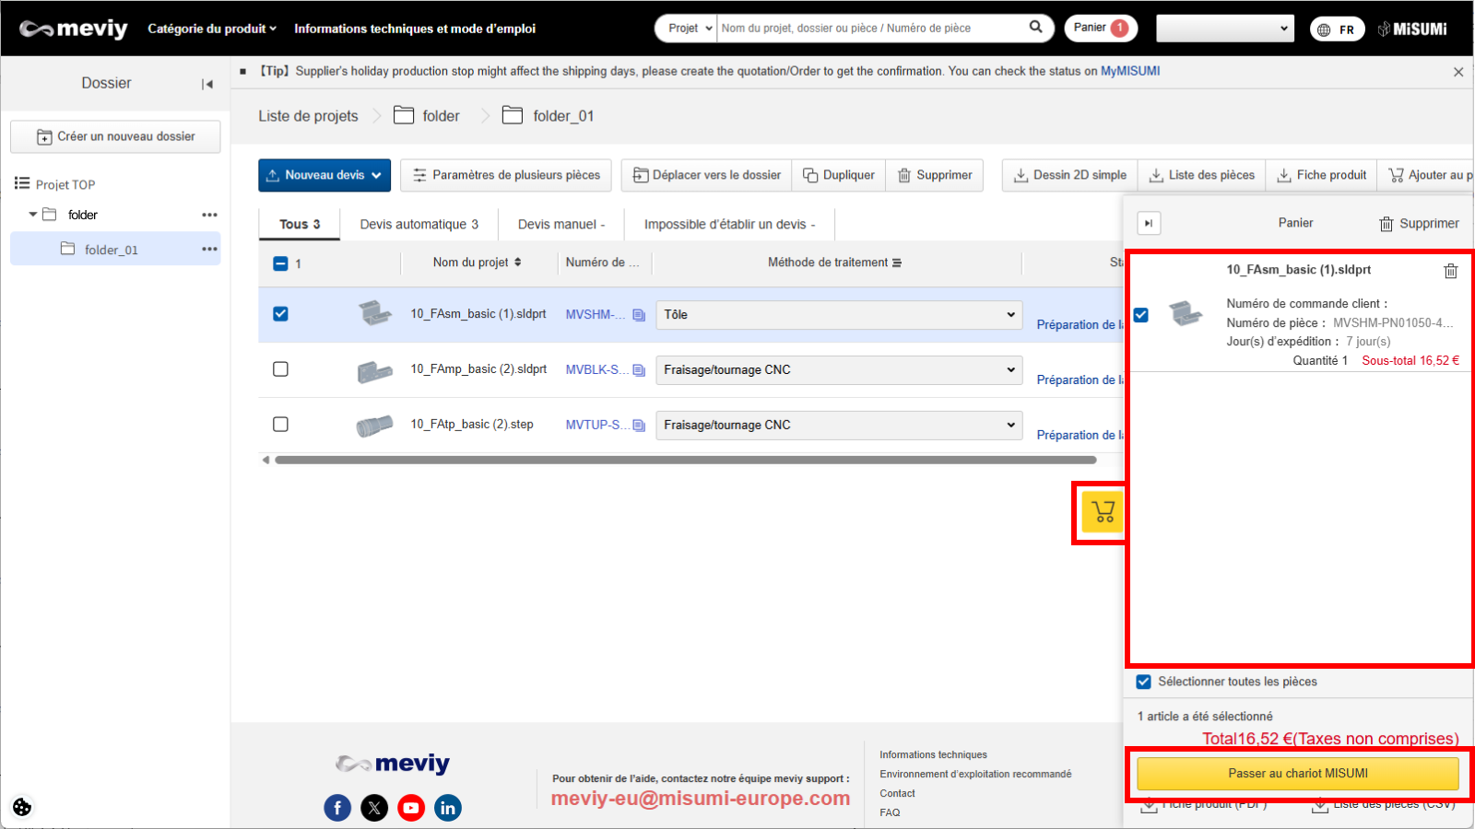Click copy icon beside MVBLK-S part number
The image size is (1475, 829).
click(x=639, y=370)
